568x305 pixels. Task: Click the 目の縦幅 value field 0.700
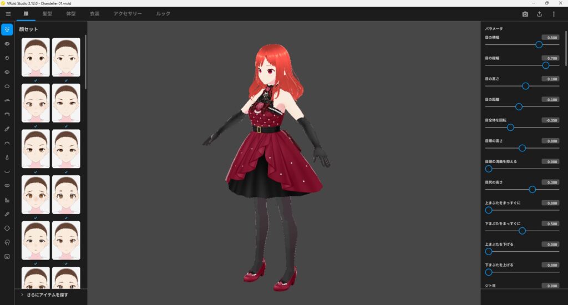(x=550, y=58)
